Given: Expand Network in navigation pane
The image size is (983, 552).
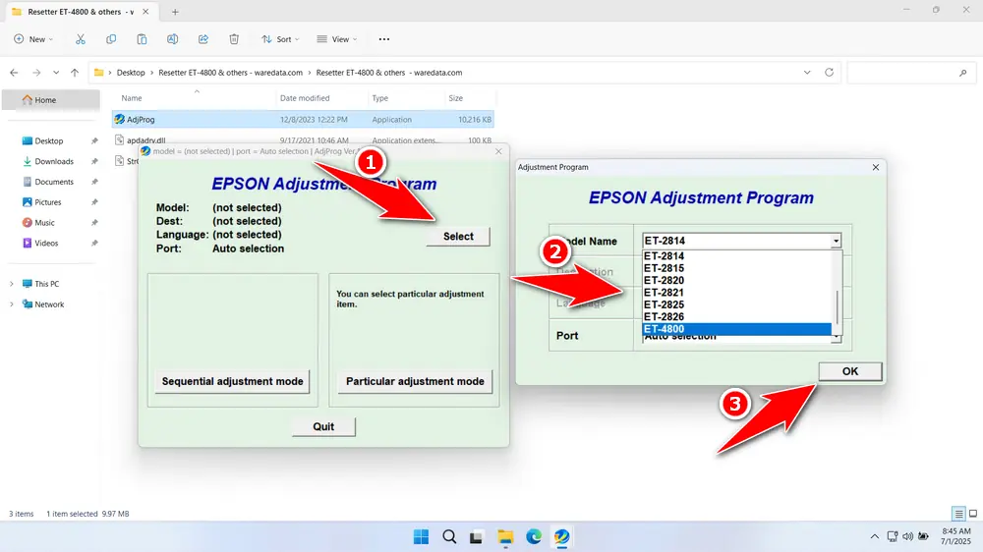Looking at the screenshot, I should [x=11, y=304].
